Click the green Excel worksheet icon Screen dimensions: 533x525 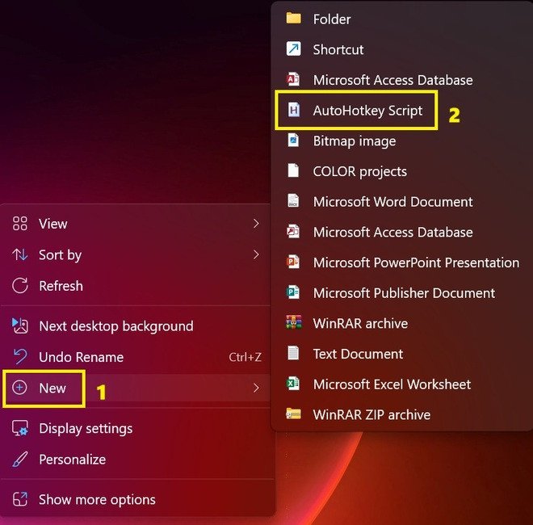[x=293, y=384]
